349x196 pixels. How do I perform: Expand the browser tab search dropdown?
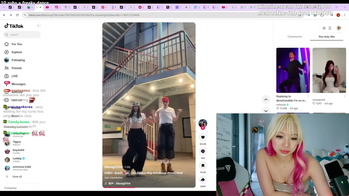tap(3, 7)
